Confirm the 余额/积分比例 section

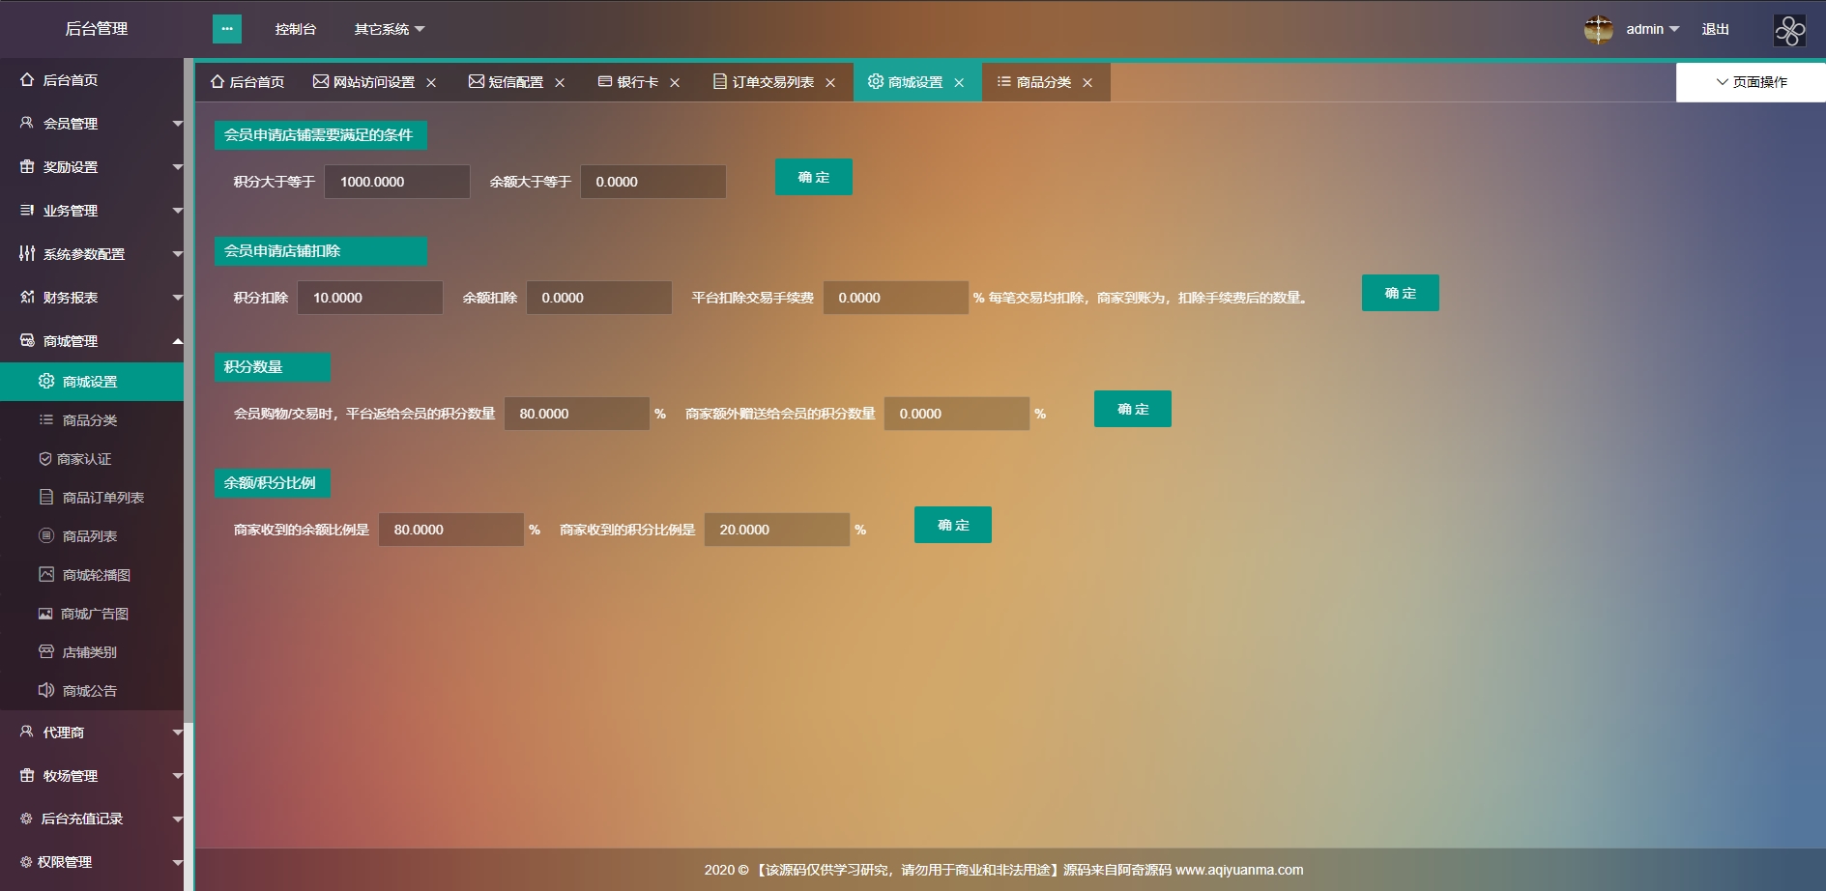(x=953, y=525)
